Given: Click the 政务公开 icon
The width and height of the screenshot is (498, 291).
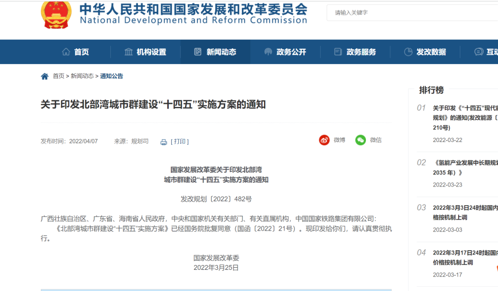Looking at the screenshot, I should click(x=268, y=52).
